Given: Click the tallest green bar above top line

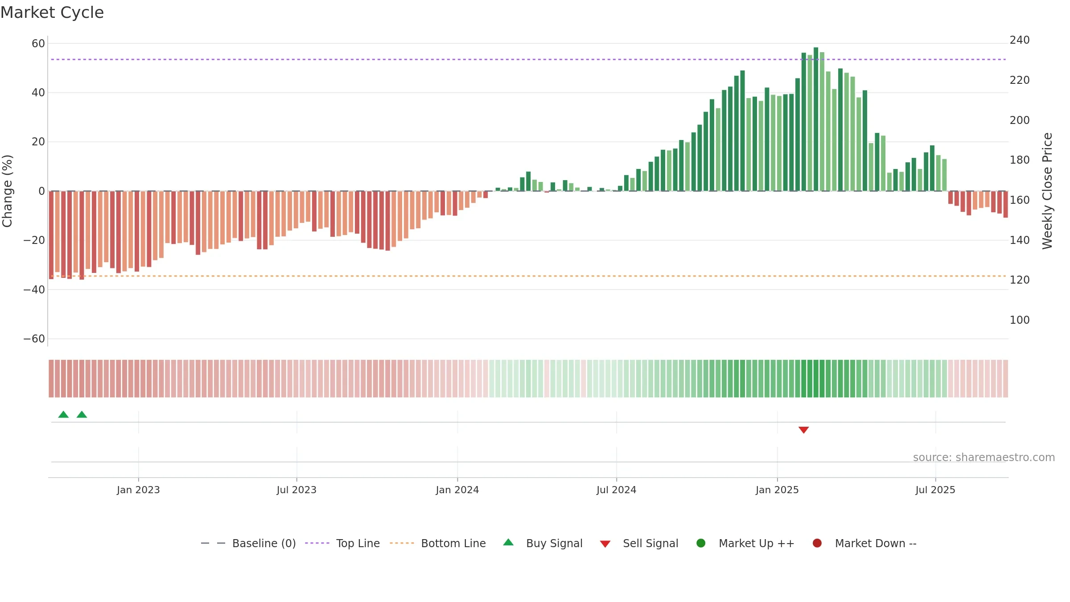Looking at the screenshot, I should pyautogui.click(x=816, y=119).
